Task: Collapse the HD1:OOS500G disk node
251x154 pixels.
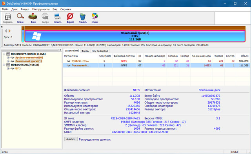Action: click(x=4, y=65)
